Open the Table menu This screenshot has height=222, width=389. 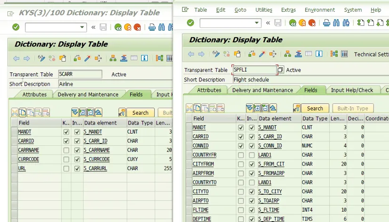[200, 10]
